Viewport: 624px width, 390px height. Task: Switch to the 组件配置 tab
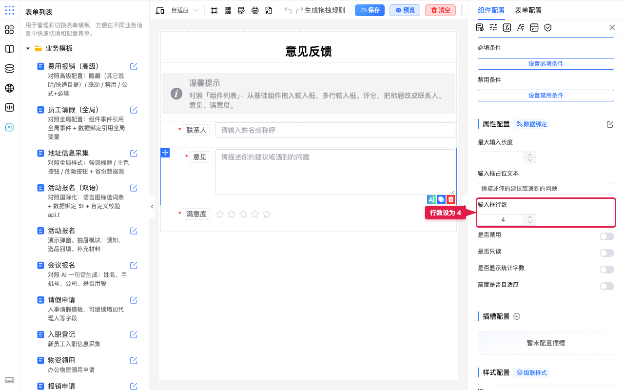491,10
